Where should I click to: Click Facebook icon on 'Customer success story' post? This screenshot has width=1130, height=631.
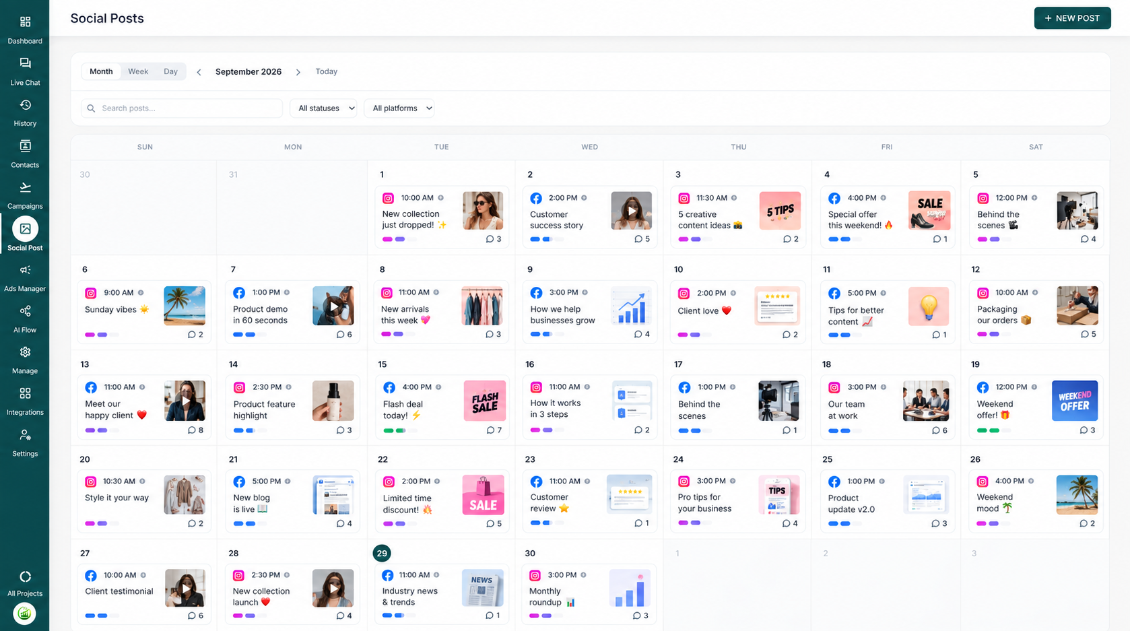tap(536, 198)
